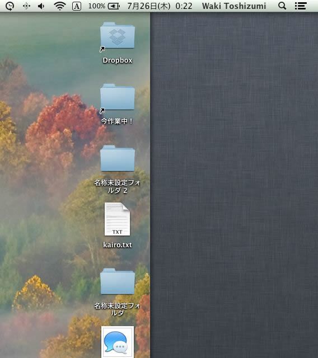
Task: Select the Messages chat bubble image
Action: 118,342
